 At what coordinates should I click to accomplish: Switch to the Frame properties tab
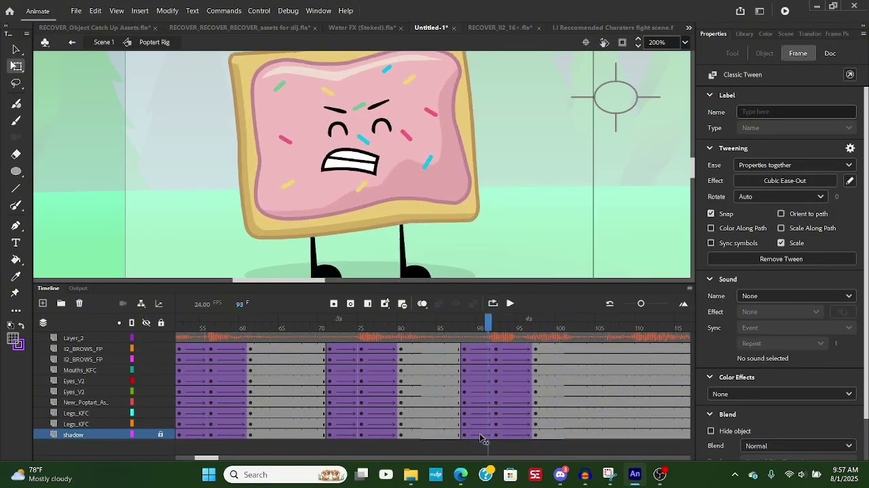click(x=798, y=54)
